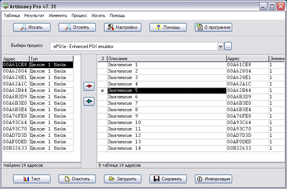Image resolution: width=287 pixels, height=189 pixels.
Task: Select the Значение 12 description cell
Action: 167,135
